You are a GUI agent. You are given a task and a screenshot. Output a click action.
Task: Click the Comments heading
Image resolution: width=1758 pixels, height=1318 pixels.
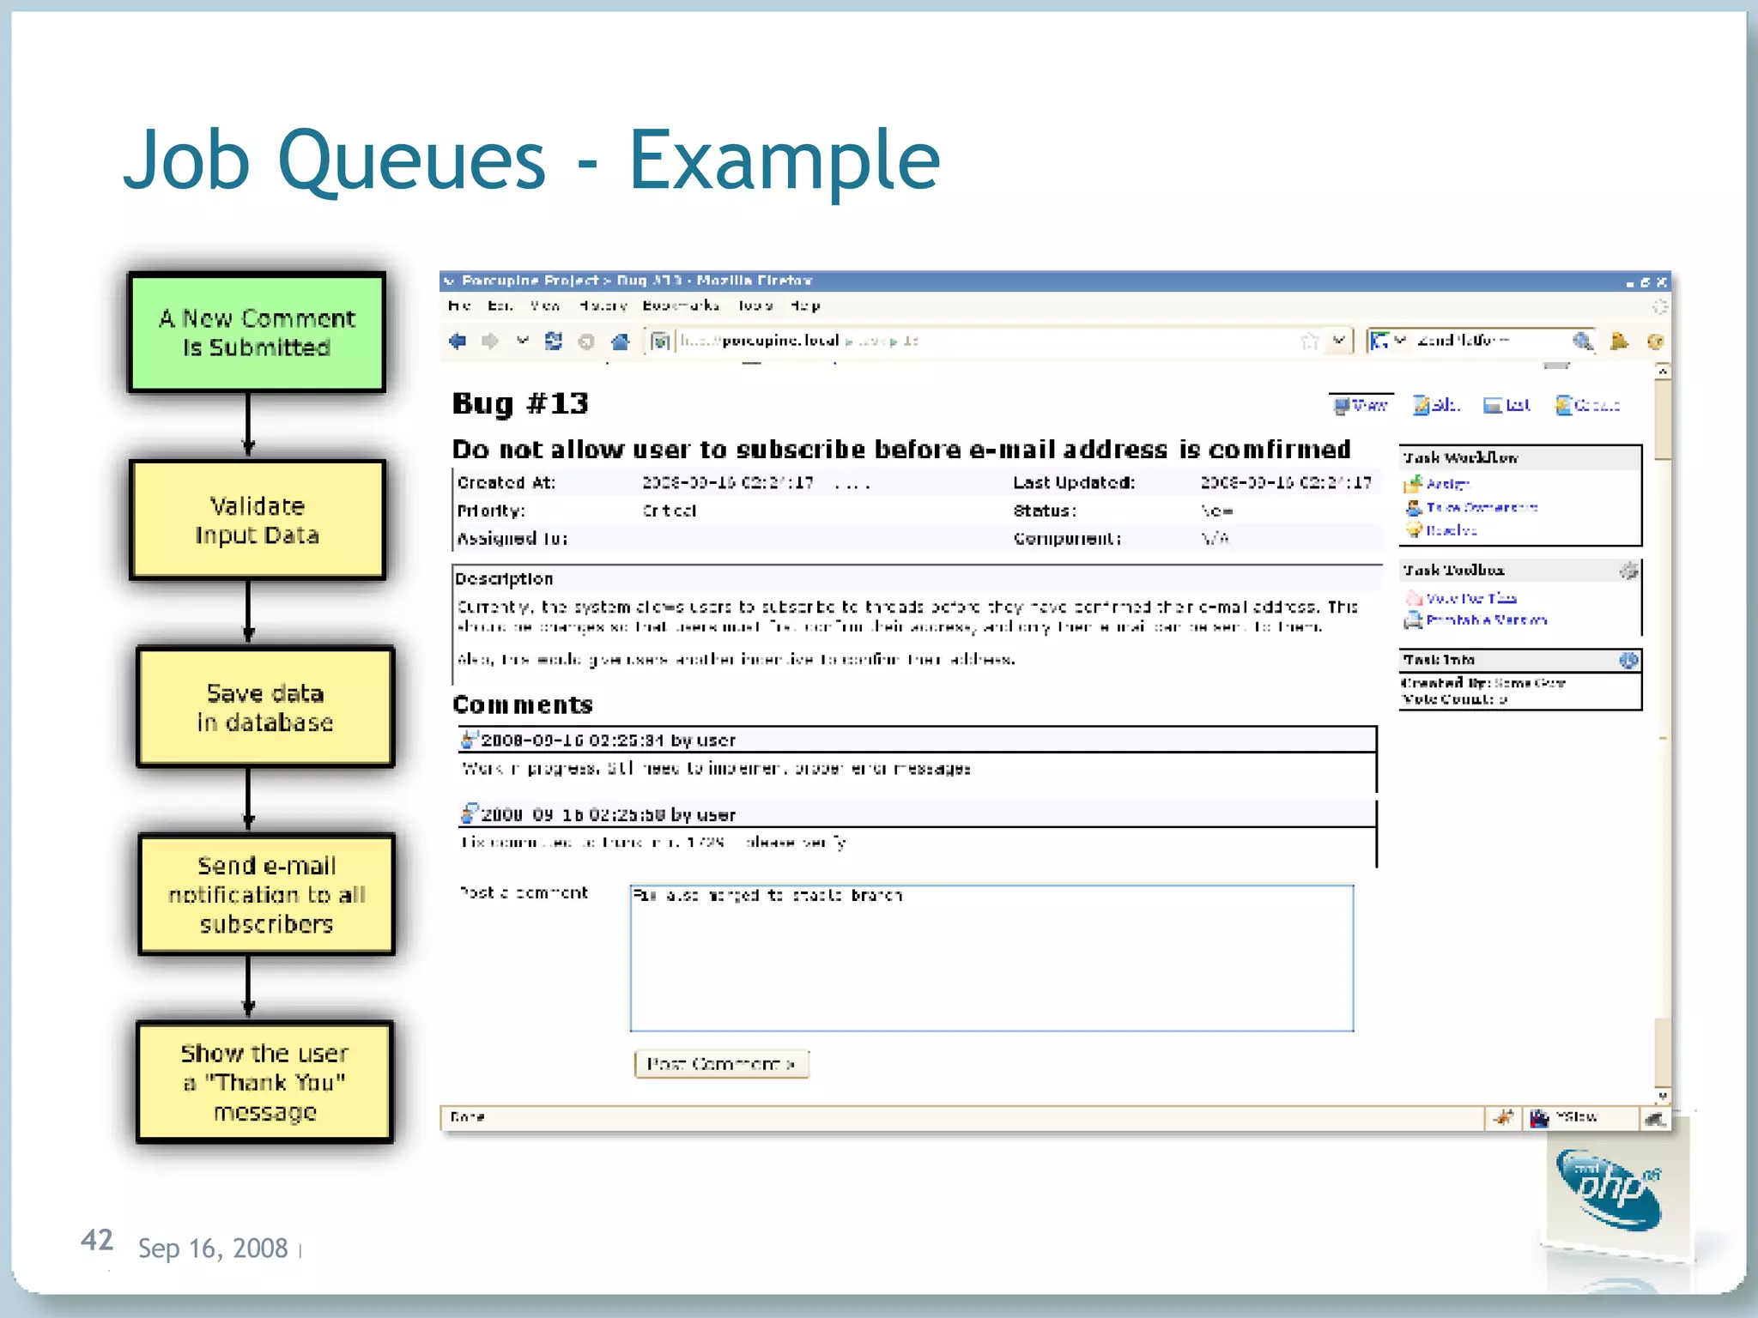click(523, 704)
